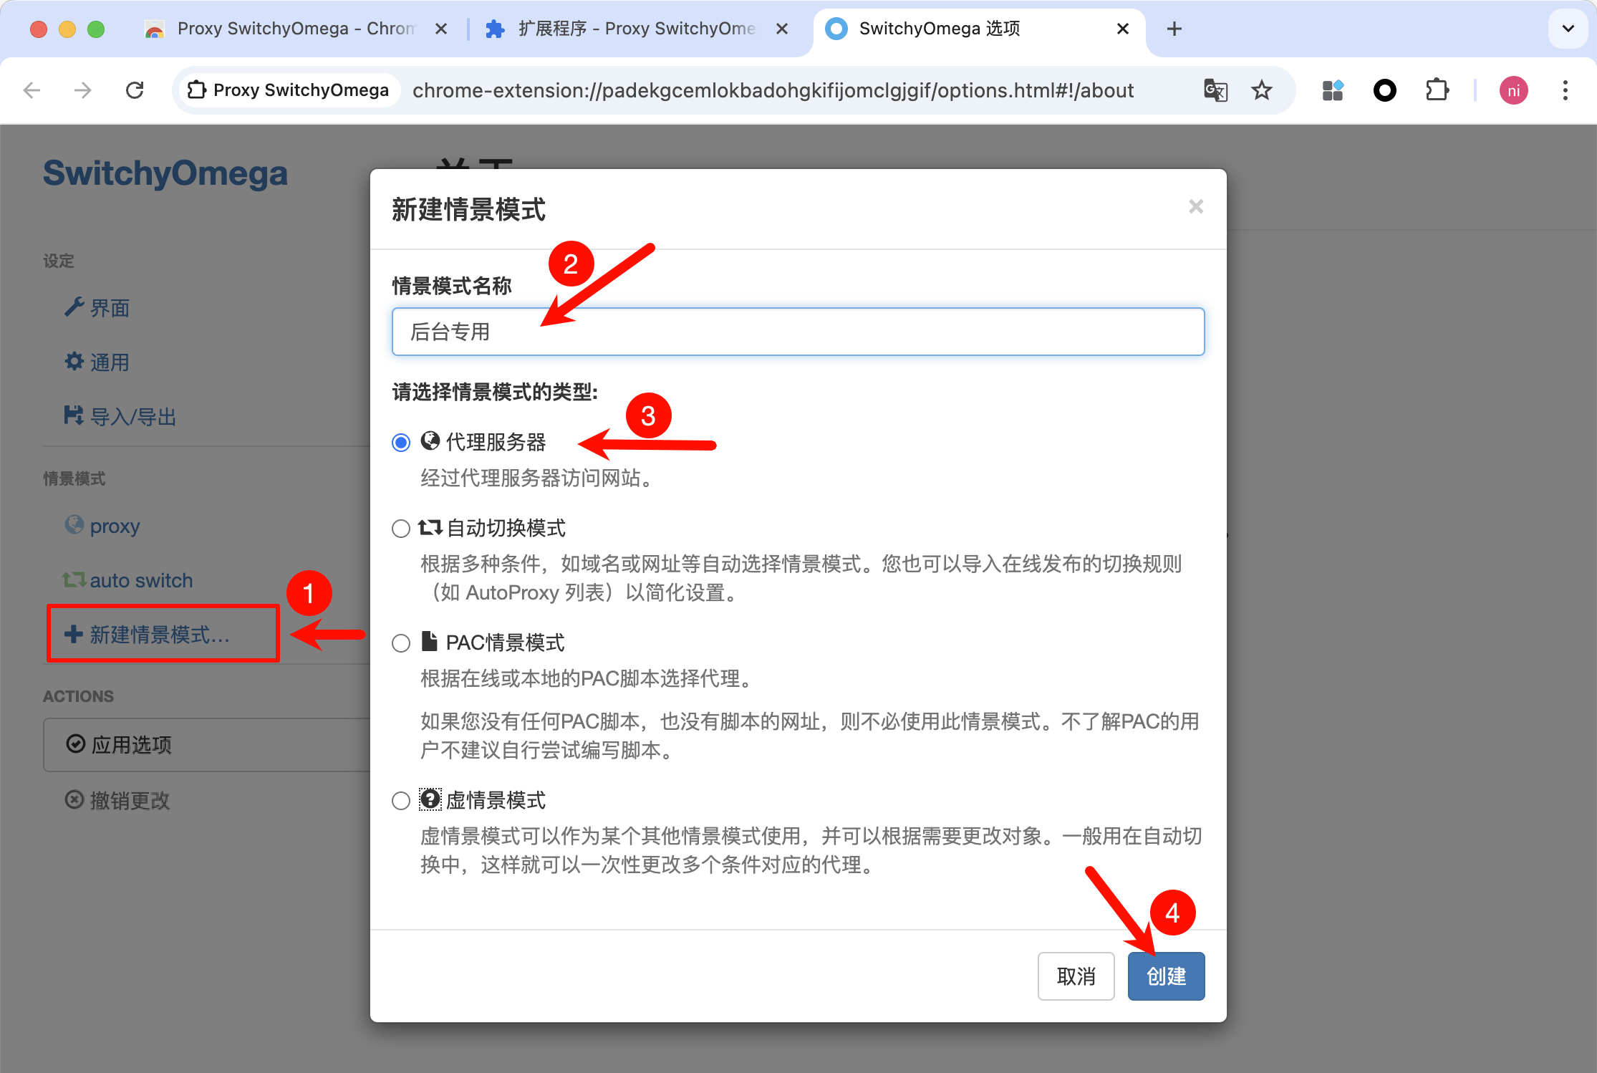The width and height of the screenshot is (1597, 1073).
Task: Bookmark this page with the star icon
Action: 1261,90
